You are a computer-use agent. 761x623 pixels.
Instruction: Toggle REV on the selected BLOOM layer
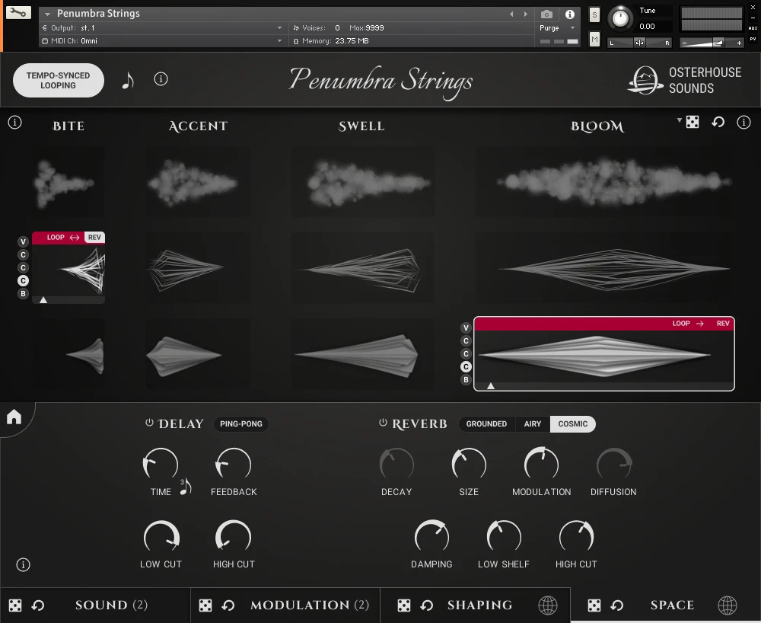(x=723, y=324)
